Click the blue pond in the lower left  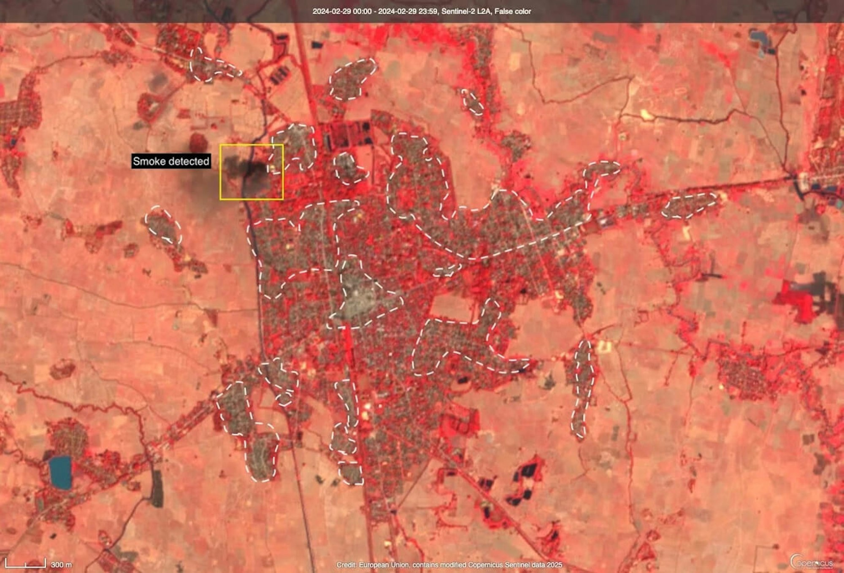pos(60,472)
